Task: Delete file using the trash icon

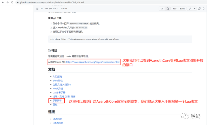Action: pos(203,9)
